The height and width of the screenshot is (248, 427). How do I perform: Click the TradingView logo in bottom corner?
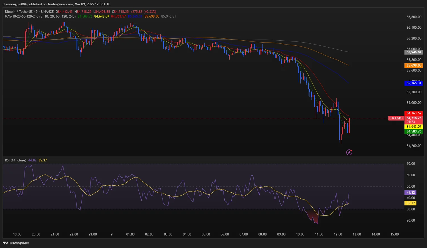(x=16, y=243)
